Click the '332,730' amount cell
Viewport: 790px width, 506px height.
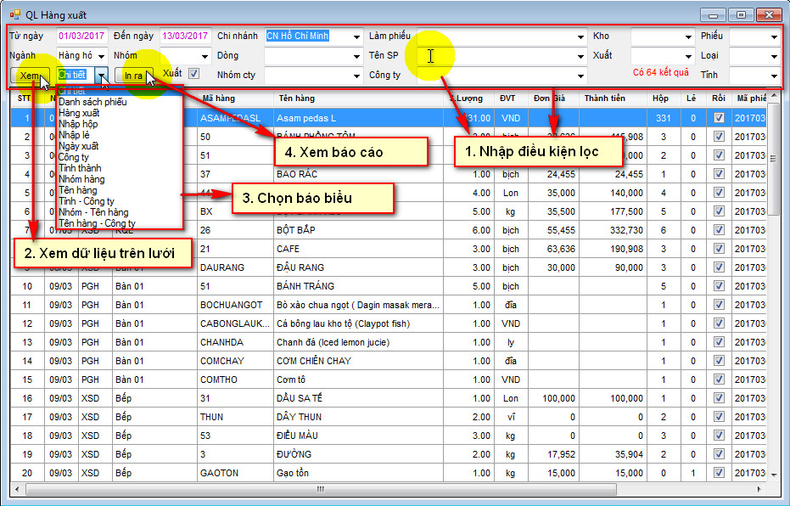(613, 230)
